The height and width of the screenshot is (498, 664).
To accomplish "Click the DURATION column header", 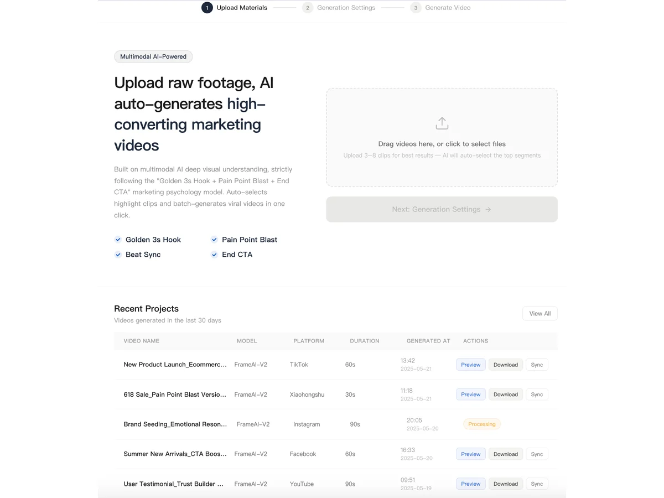I will coord(365,341).
